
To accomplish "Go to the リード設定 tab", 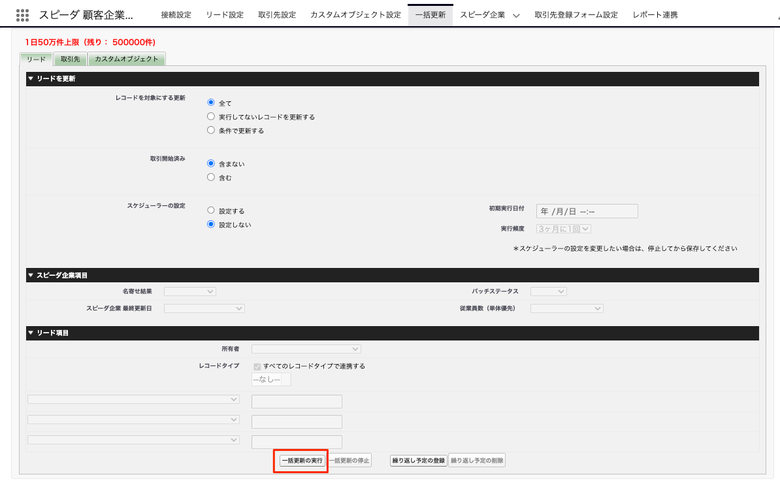I will click(x=224, y=15).
